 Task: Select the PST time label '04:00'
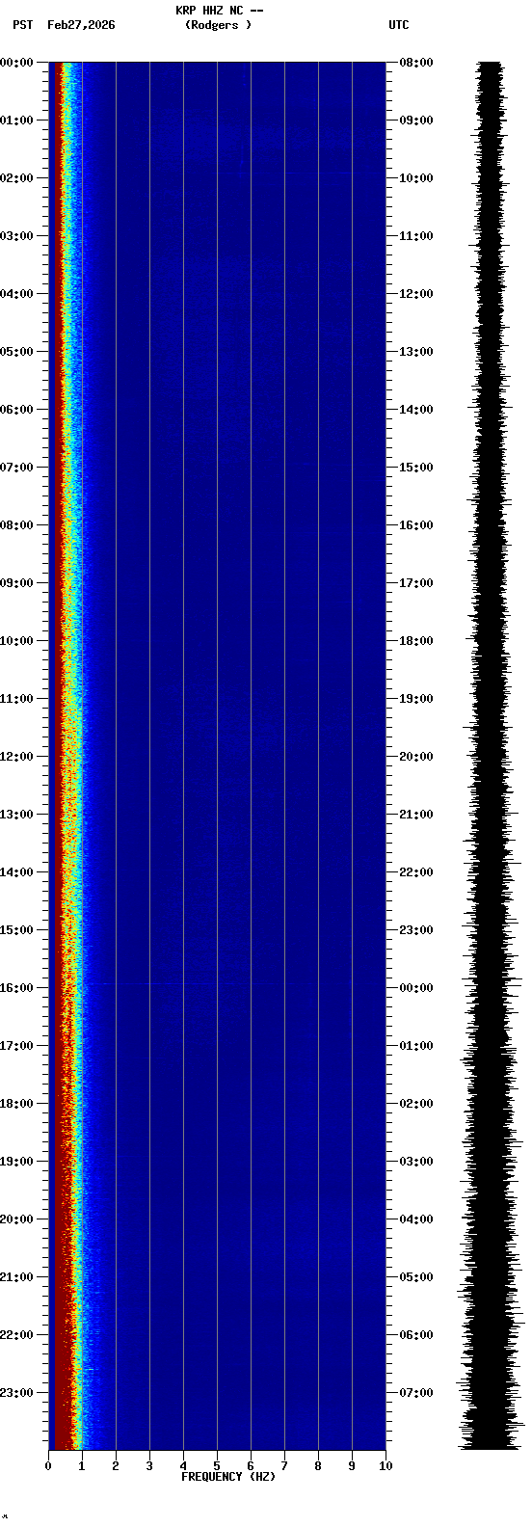coord(16,294)
